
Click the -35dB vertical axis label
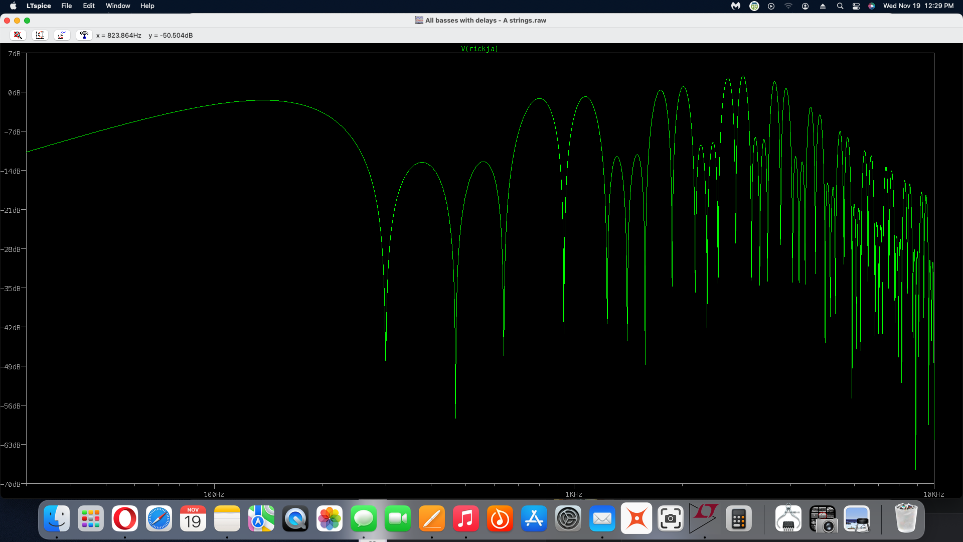coord(11,289)
